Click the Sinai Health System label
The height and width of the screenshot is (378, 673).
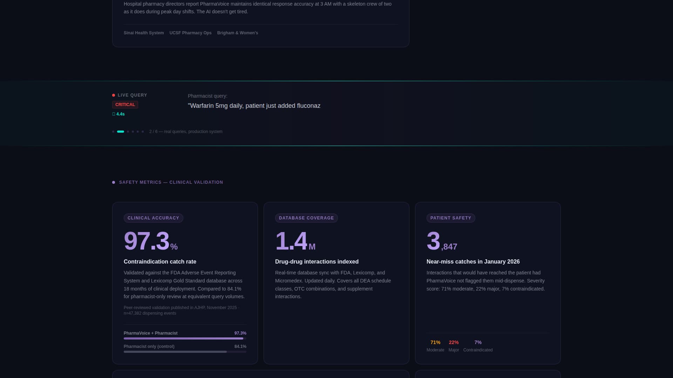144,33
